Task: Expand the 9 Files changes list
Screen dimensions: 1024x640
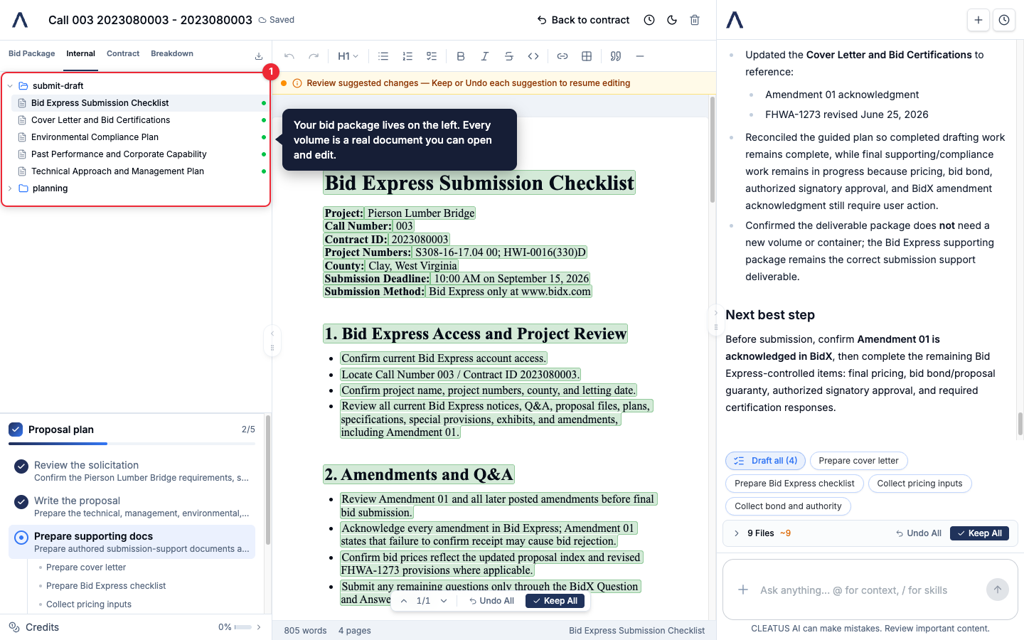Action: 737,533
